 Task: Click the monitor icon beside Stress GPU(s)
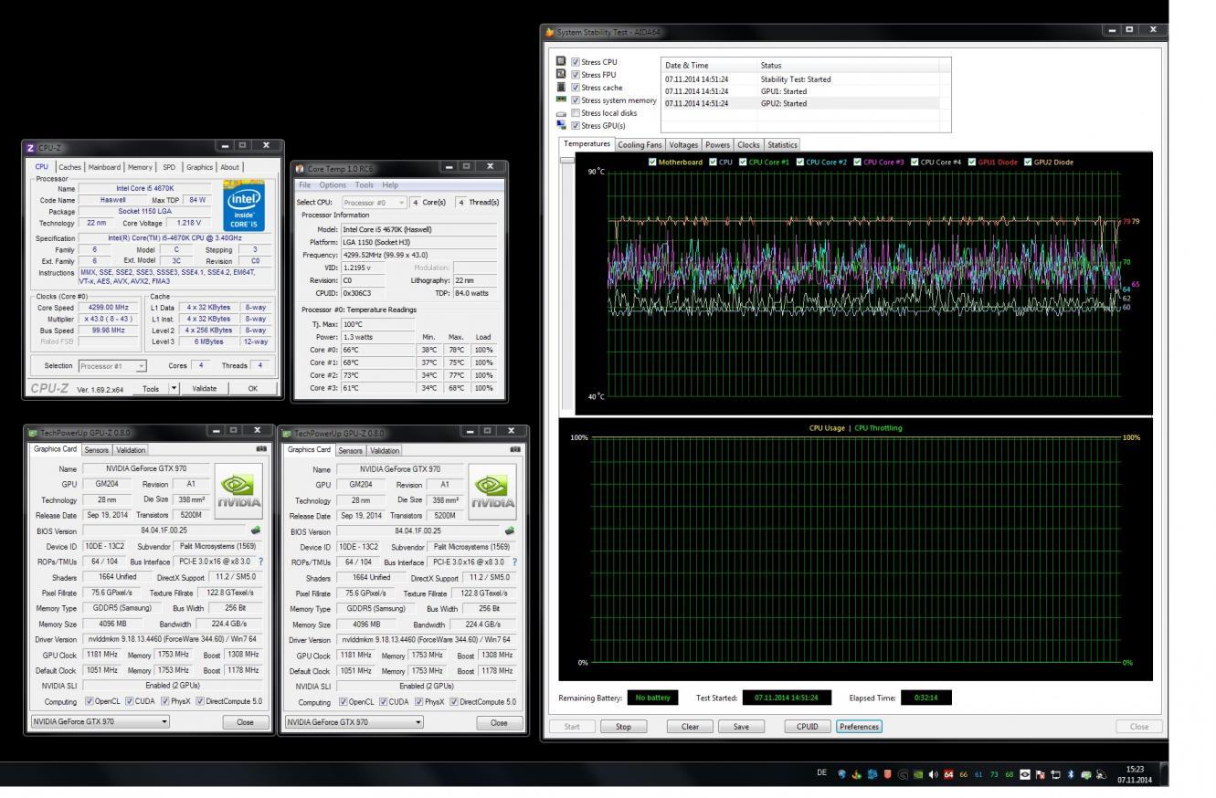562,125
